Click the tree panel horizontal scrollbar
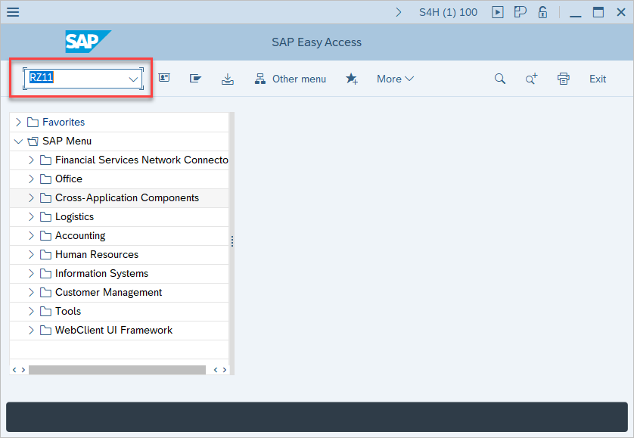 [x=117, y=370]
